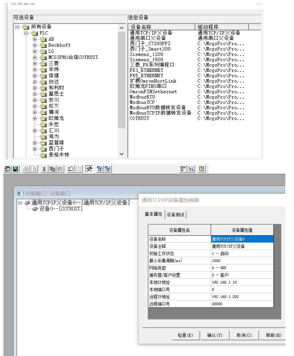Click the copy icon in toolbar

(x=52, y=169)
